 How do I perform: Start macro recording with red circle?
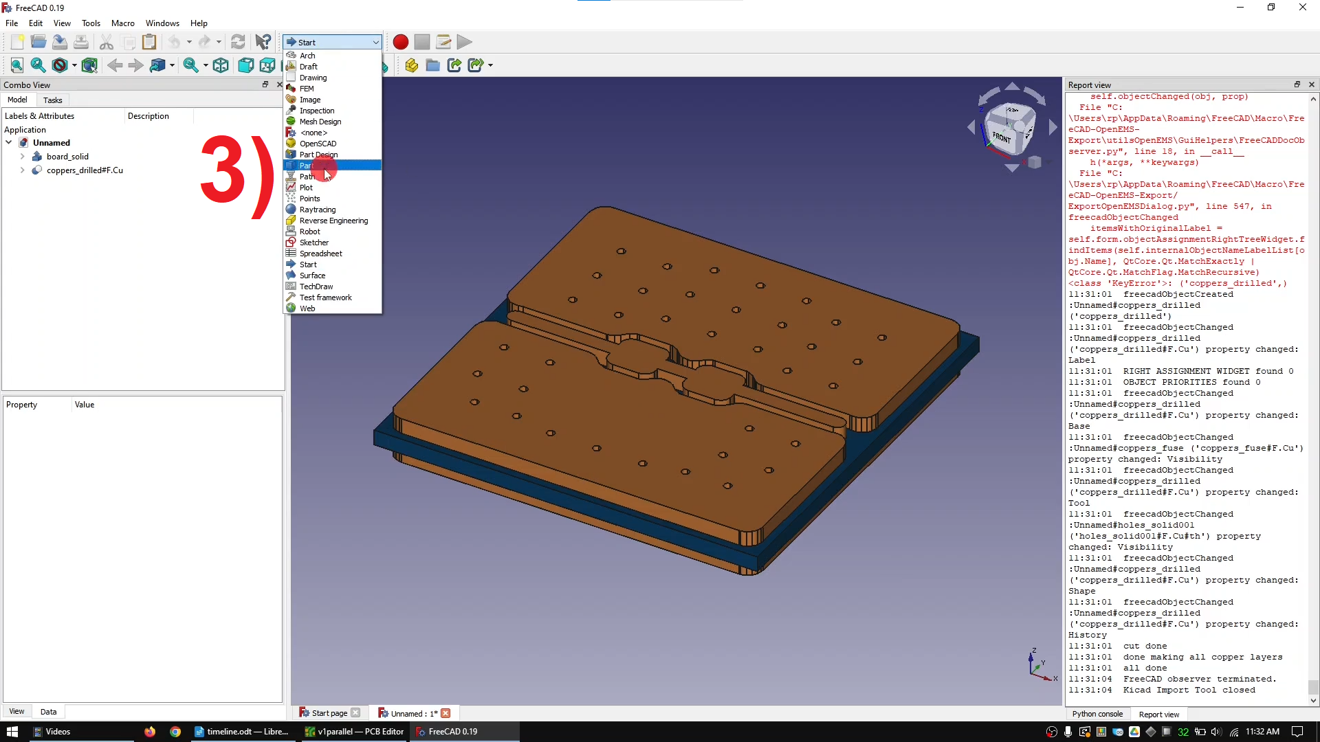(x=401, y=42)
